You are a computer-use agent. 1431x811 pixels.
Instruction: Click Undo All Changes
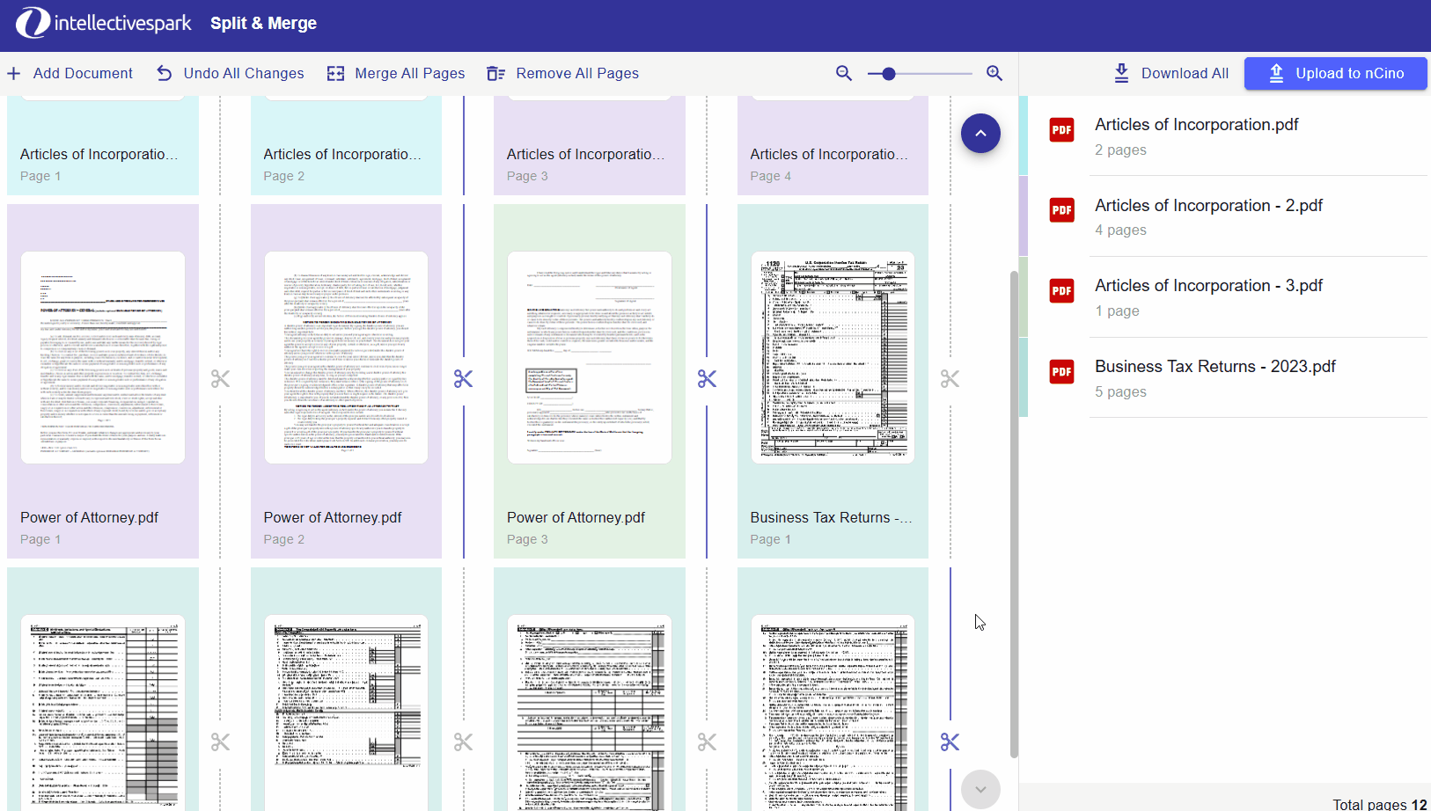231,73
